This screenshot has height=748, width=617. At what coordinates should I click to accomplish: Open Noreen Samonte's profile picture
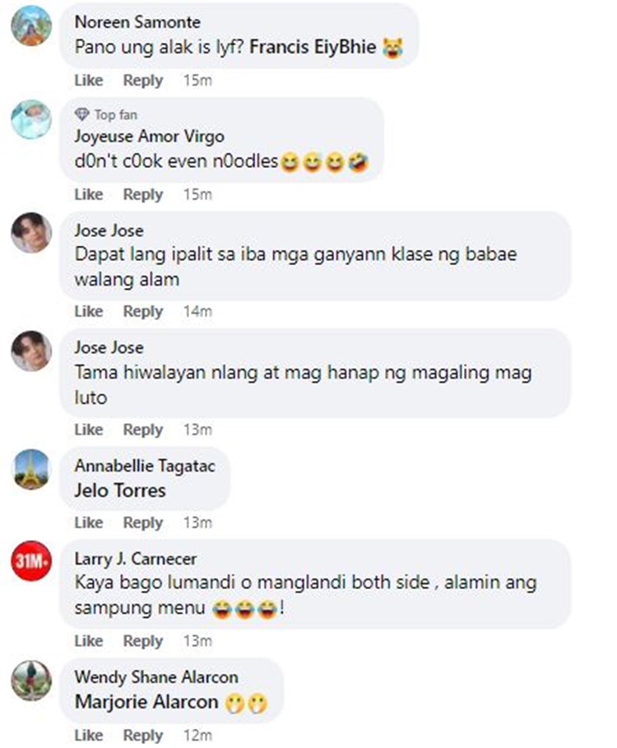pos(31,26)
